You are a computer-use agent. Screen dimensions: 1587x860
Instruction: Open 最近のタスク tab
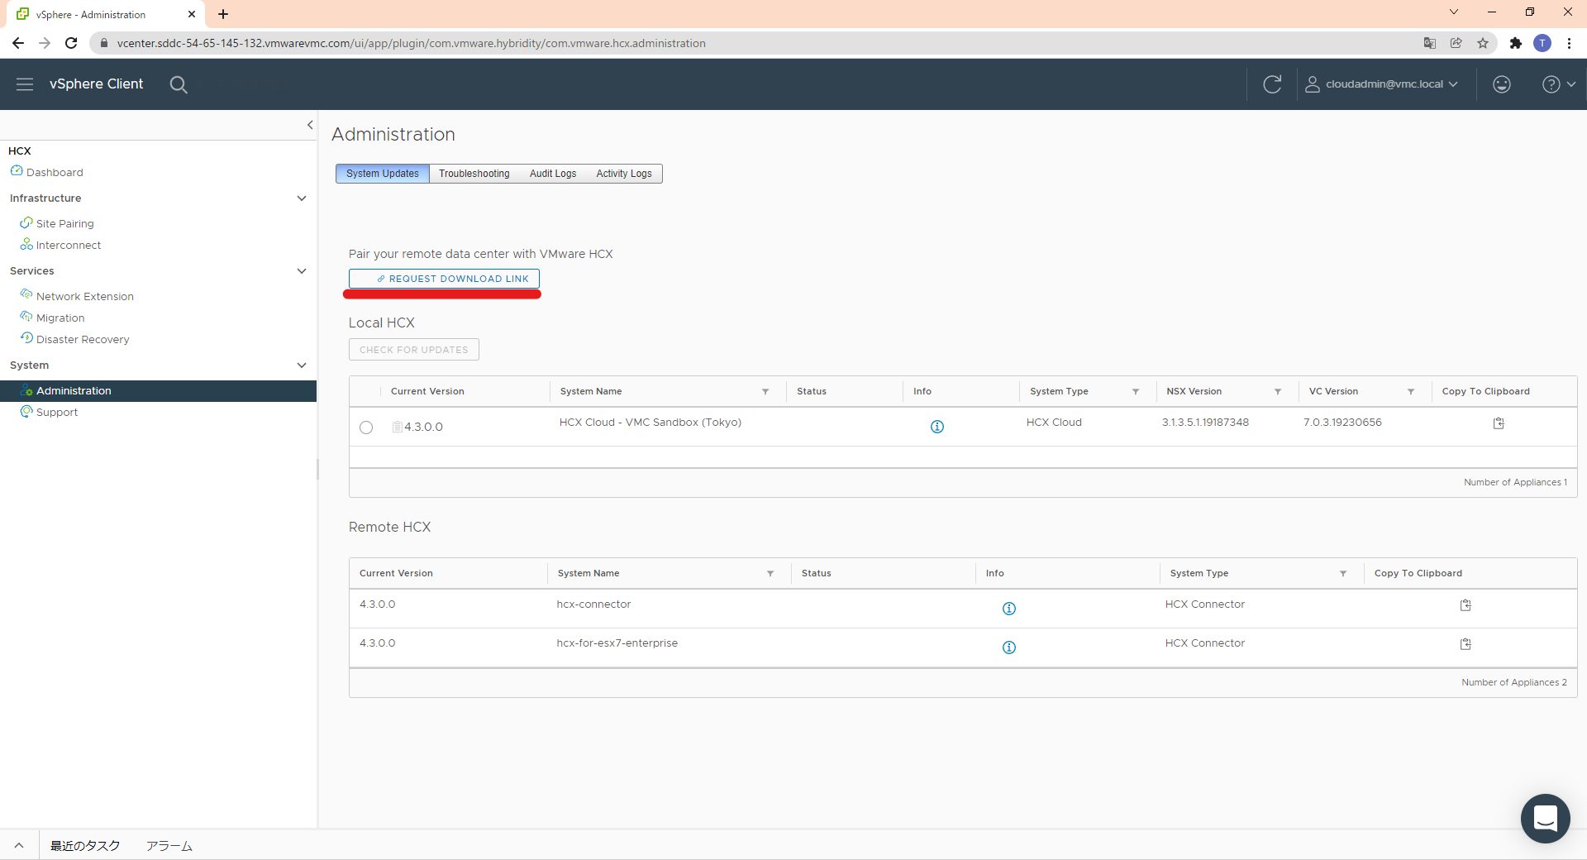(x=85, y=846)
